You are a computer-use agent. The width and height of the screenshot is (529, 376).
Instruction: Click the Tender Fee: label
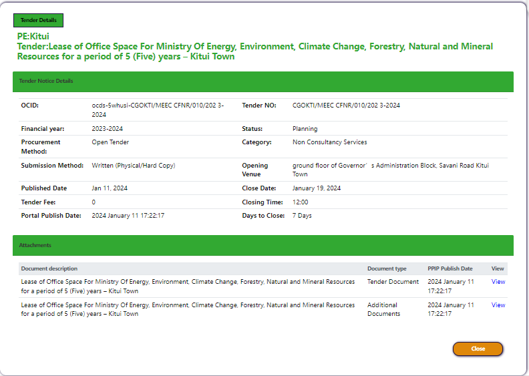point(38,202)
